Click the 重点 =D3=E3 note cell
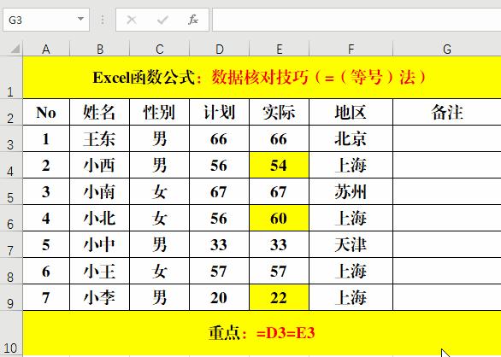Screen dimensions: 501x357 (262, 333)
